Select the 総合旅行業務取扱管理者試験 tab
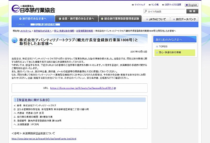 (120, 19)
